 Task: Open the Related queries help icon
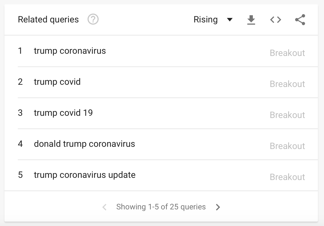click(x=93, y=19)
